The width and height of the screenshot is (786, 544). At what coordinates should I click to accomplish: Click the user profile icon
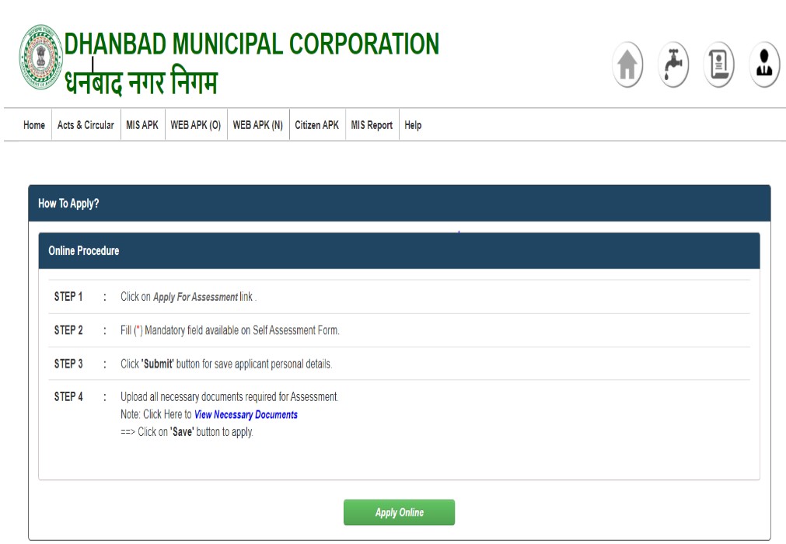click(x=763, y=65)
